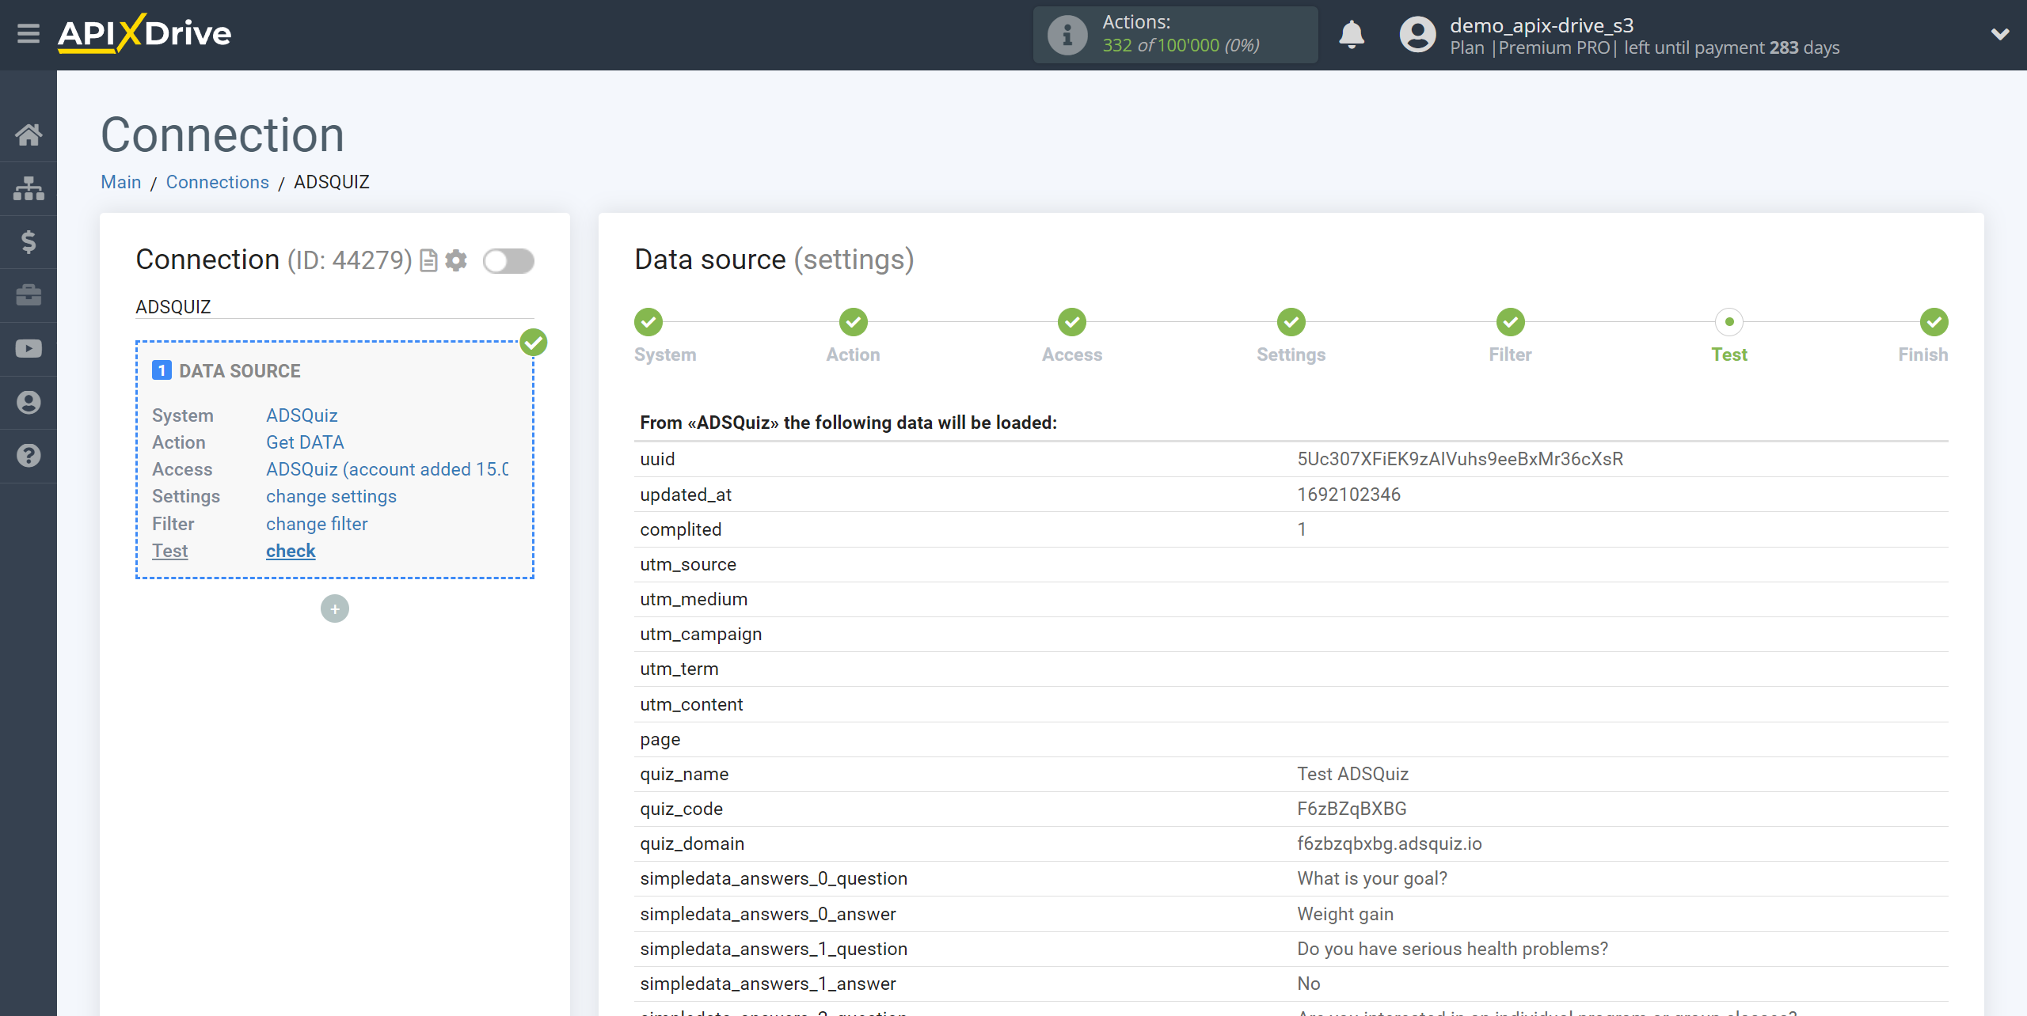Open profile icon in sidebar
The image size is (2027, 1016).
coord(29,403)
